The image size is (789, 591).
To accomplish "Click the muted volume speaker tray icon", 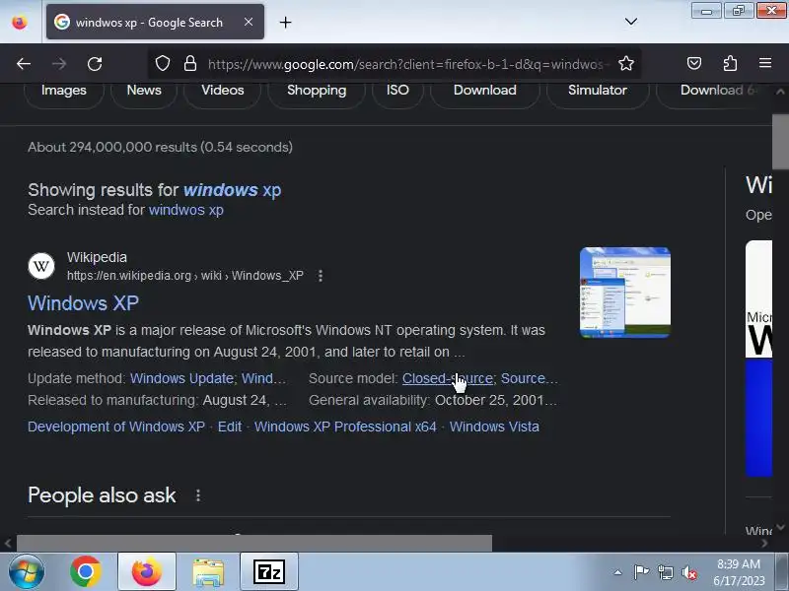I will (688, 572).
